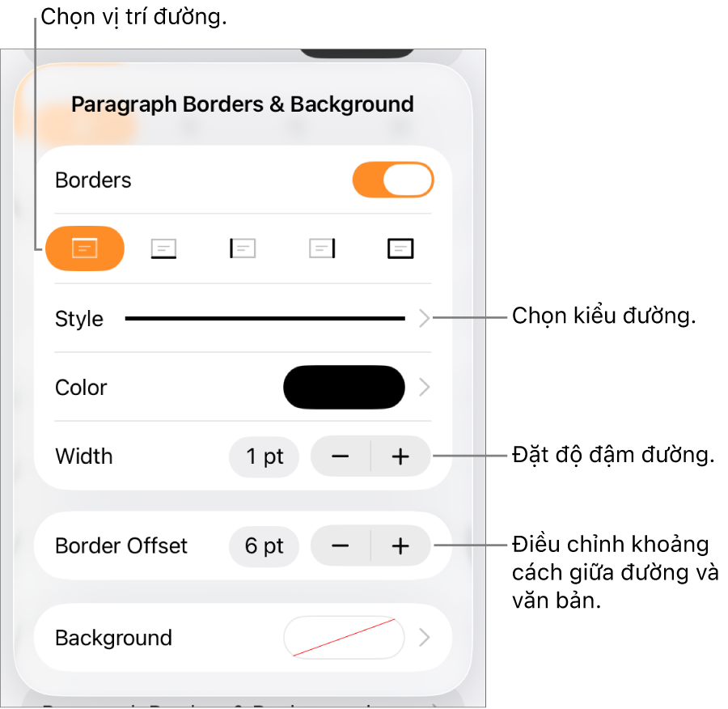Click the Border Offset label
The image size is (728, 709).
pyautogui.click(x=121, y=546)
